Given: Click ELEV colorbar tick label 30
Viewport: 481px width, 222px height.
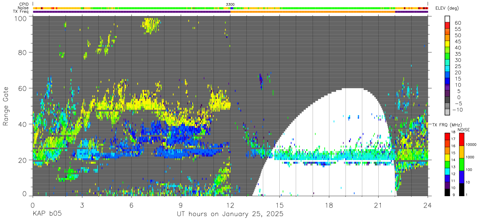Looking at the screenshot, I should tap(457, 60).
